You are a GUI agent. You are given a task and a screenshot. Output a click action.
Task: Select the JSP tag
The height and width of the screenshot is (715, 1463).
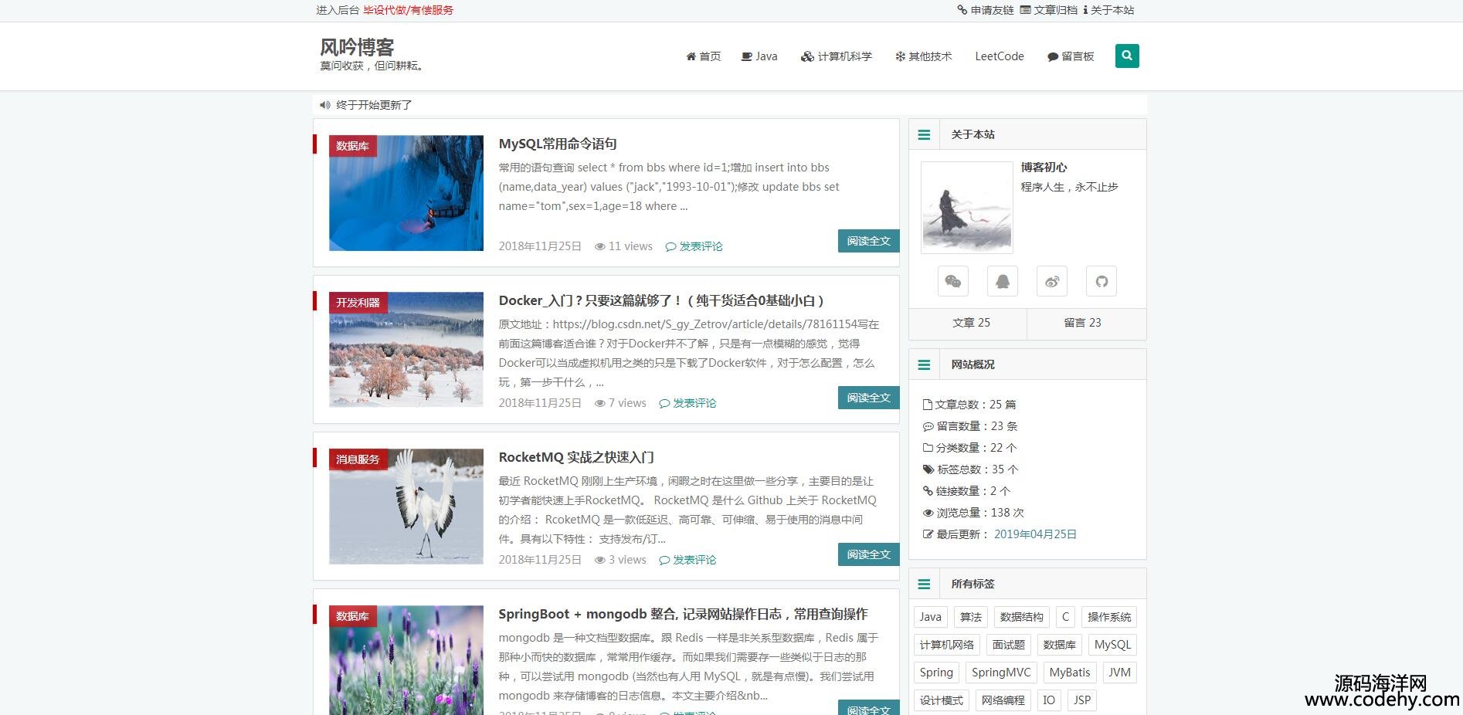tap(1082, 700)
